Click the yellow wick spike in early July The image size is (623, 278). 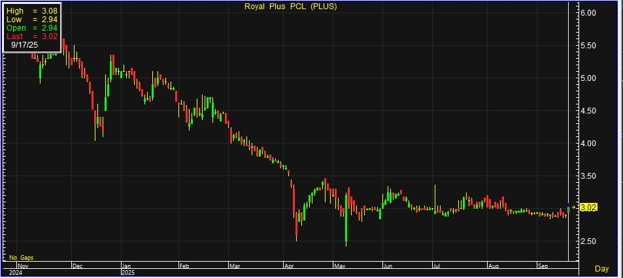[x=435, y=194]
